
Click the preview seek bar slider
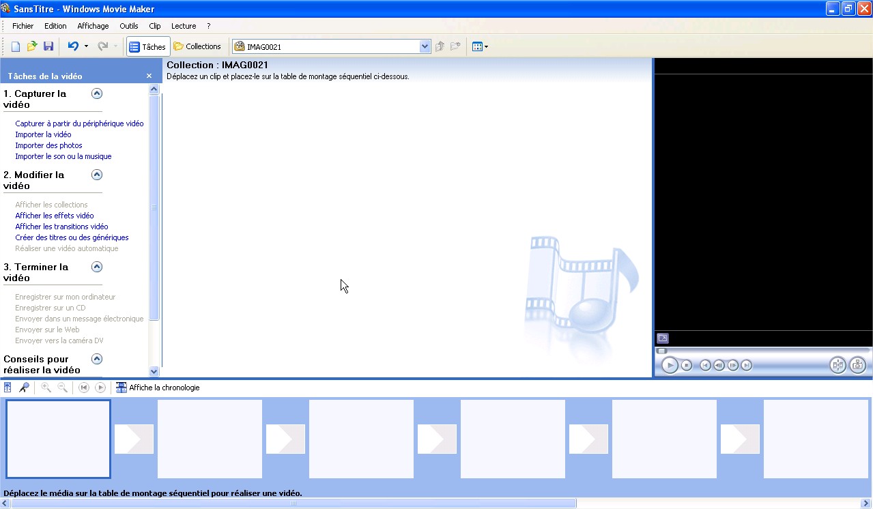coord(661,351)
